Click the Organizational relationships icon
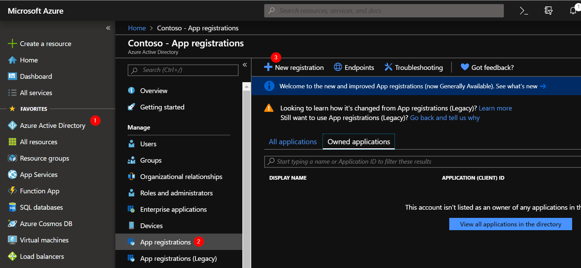 [131, 176]
